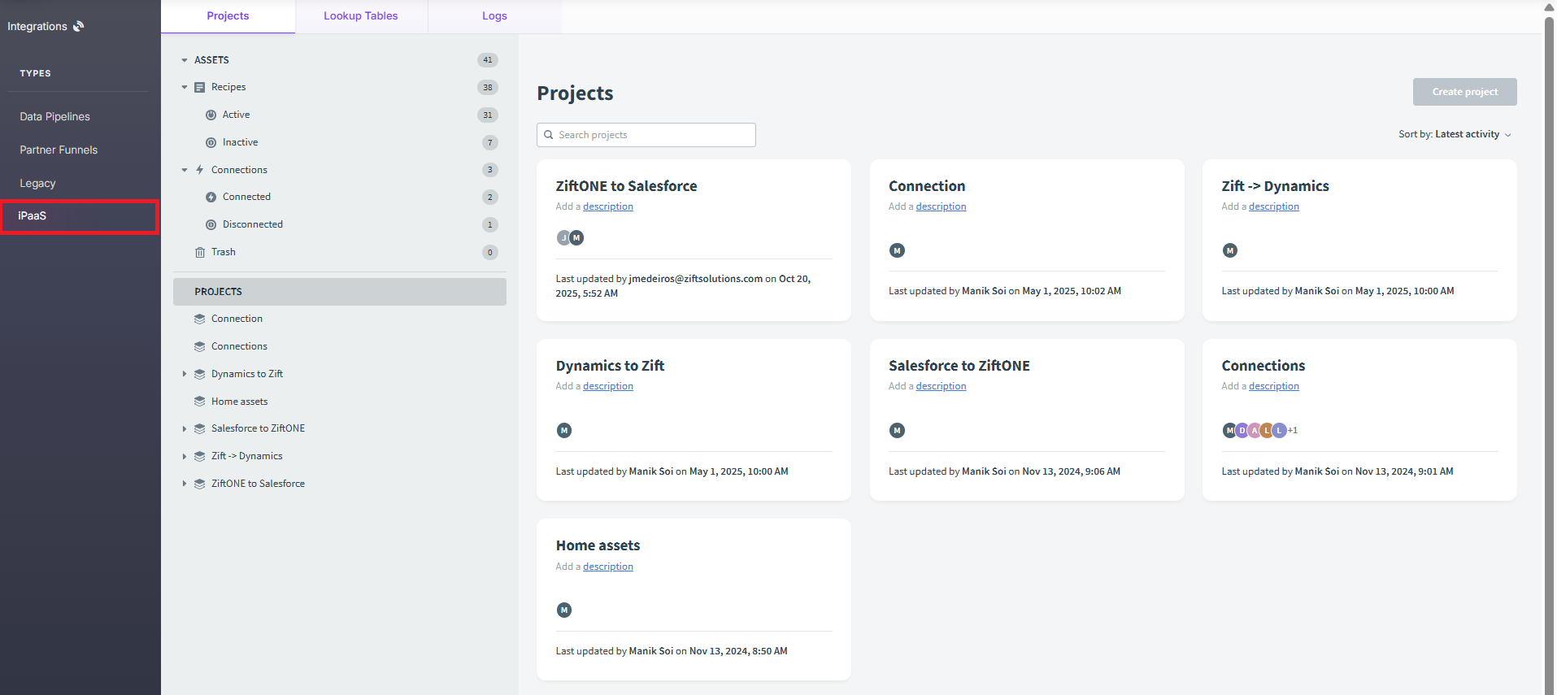
Task: Click the Trash bin icon
Action: tap(199, 252)
